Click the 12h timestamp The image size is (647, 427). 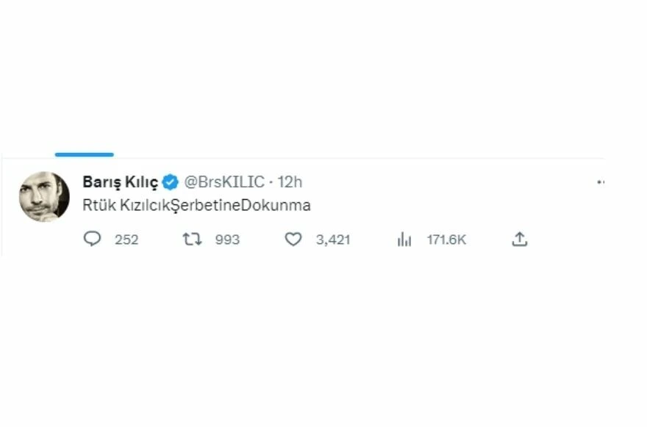289,182
